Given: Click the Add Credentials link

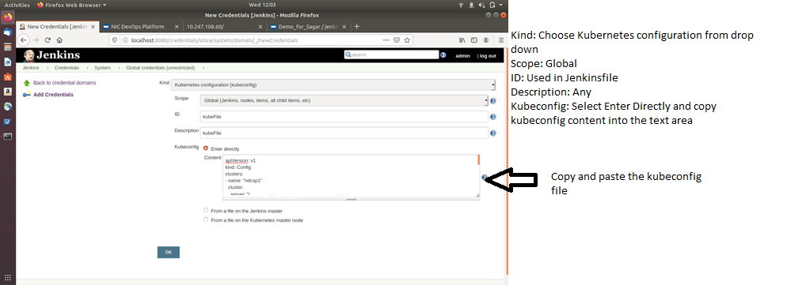Looking at the screenshot, I should tap(53, 94).
